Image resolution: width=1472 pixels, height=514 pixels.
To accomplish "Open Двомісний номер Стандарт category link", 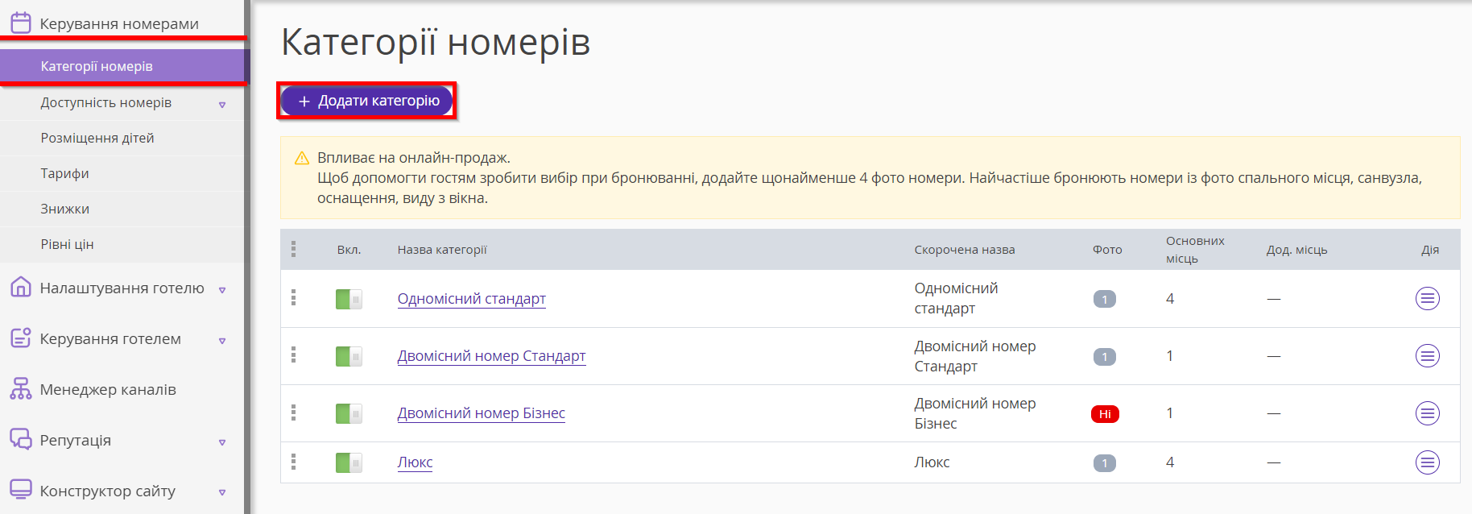I will point(491,356).
